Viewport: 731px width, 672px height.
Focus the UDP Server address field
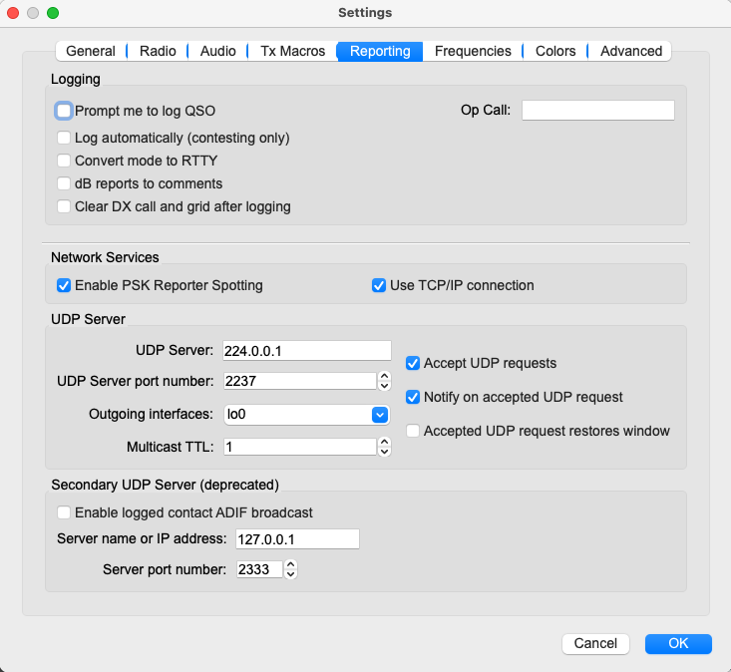pos(307,350)
